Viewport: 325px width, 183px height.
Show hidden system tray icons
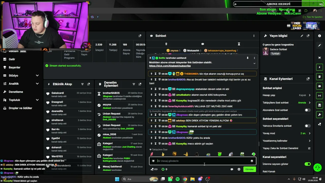click(289, 179)
